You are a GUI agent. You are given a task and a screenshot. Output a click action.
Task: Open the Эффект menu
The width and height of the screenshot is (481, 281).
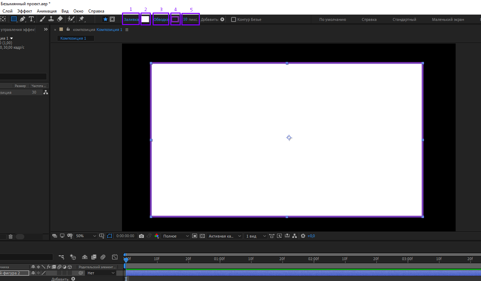(x=25, y=11)
